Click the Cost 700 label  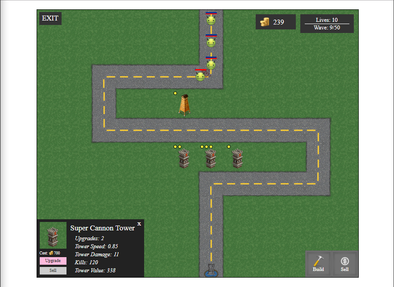[50, 253]
